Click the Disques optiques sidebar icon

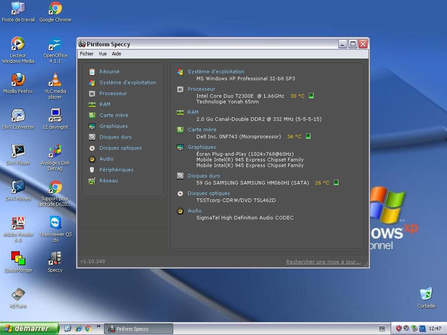click(92, 148)
